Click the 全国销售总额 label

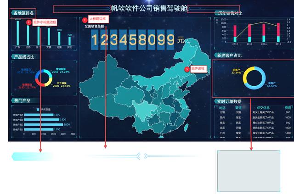point(94,26)
